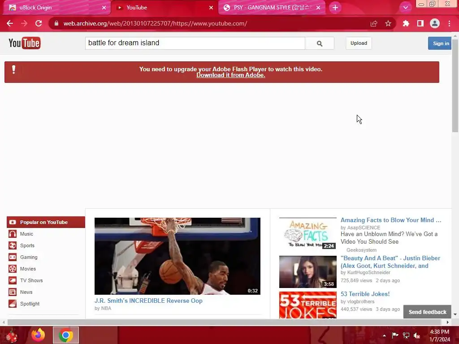This screenshot has height=344, width=459.
Task: Click the browser address bar URL
Action: point(155,23)
